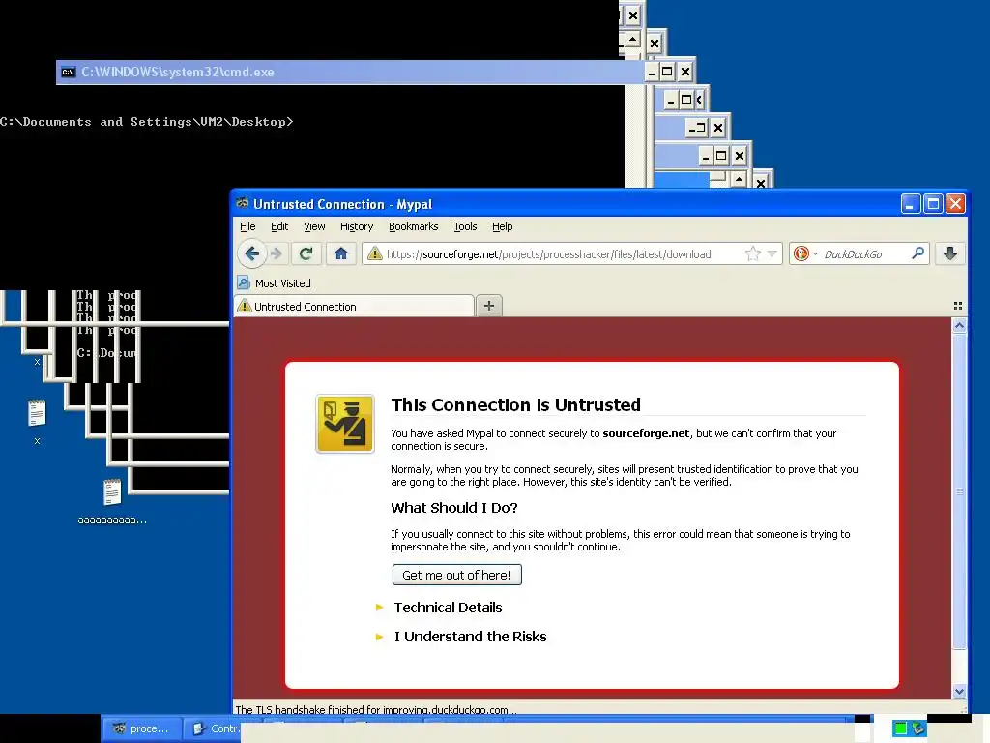Close the cmd.exe window
The height and width of the screenshot is (743, 990).
(684, 72)
